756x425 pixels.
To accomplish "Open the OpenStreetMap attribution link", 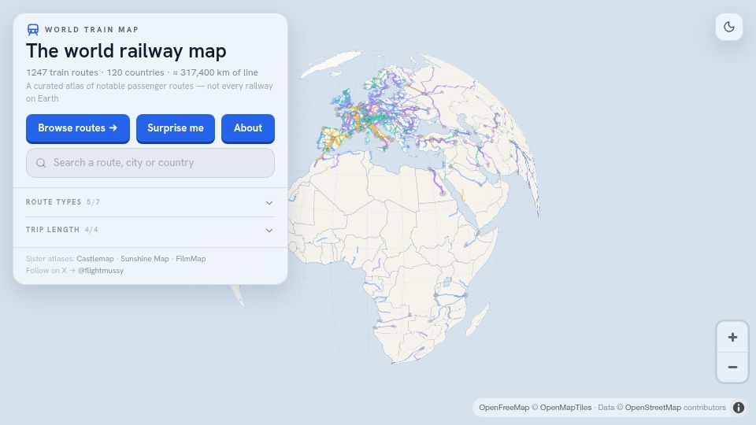I will [653, 408].
